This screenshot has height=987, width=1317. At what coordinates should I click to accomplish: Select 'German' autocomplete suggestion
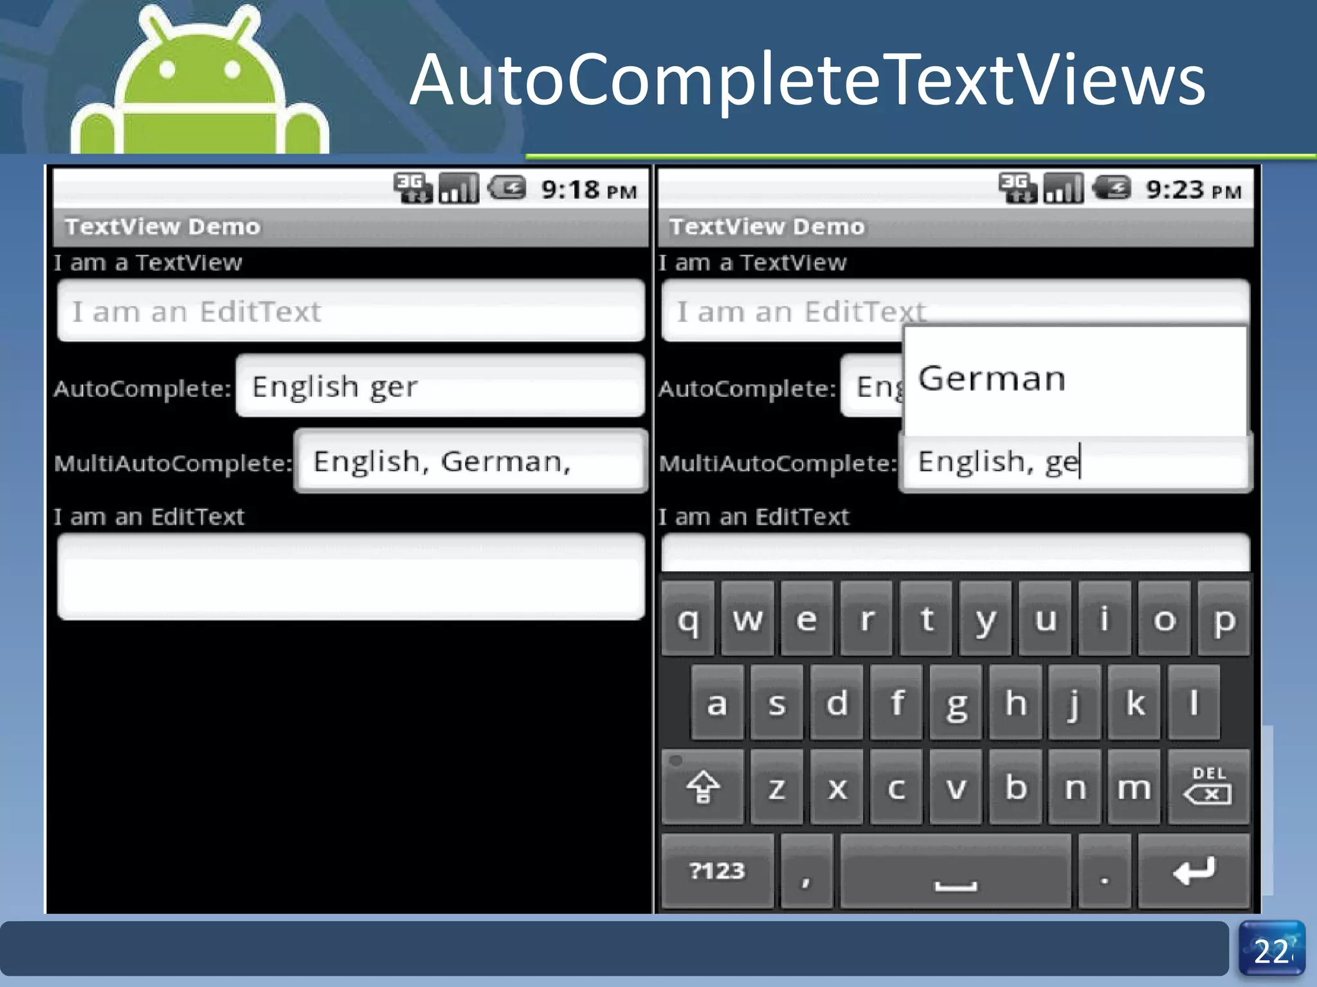[1075, 379]
